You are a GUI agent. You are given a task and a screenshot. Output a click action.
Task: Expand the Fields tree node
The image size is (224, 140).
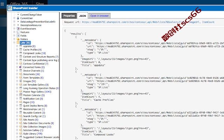tap(14, 36)
